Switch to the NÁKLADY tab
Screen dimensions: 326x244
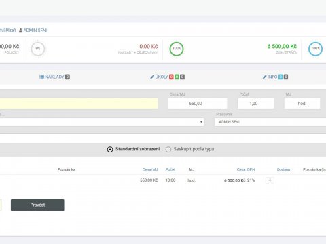[54, 77]
